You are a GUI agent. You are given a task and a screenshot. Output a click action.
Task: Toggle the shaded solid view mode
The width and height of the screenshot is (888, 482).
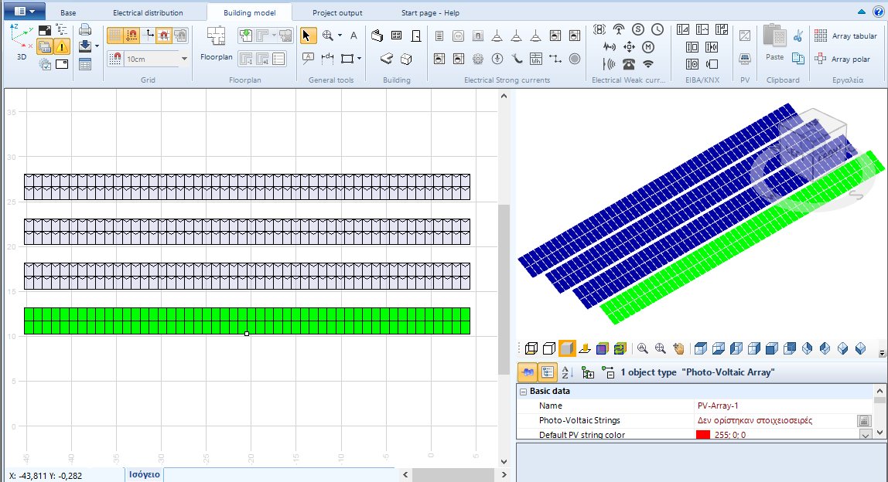click(x=567, y=349)
